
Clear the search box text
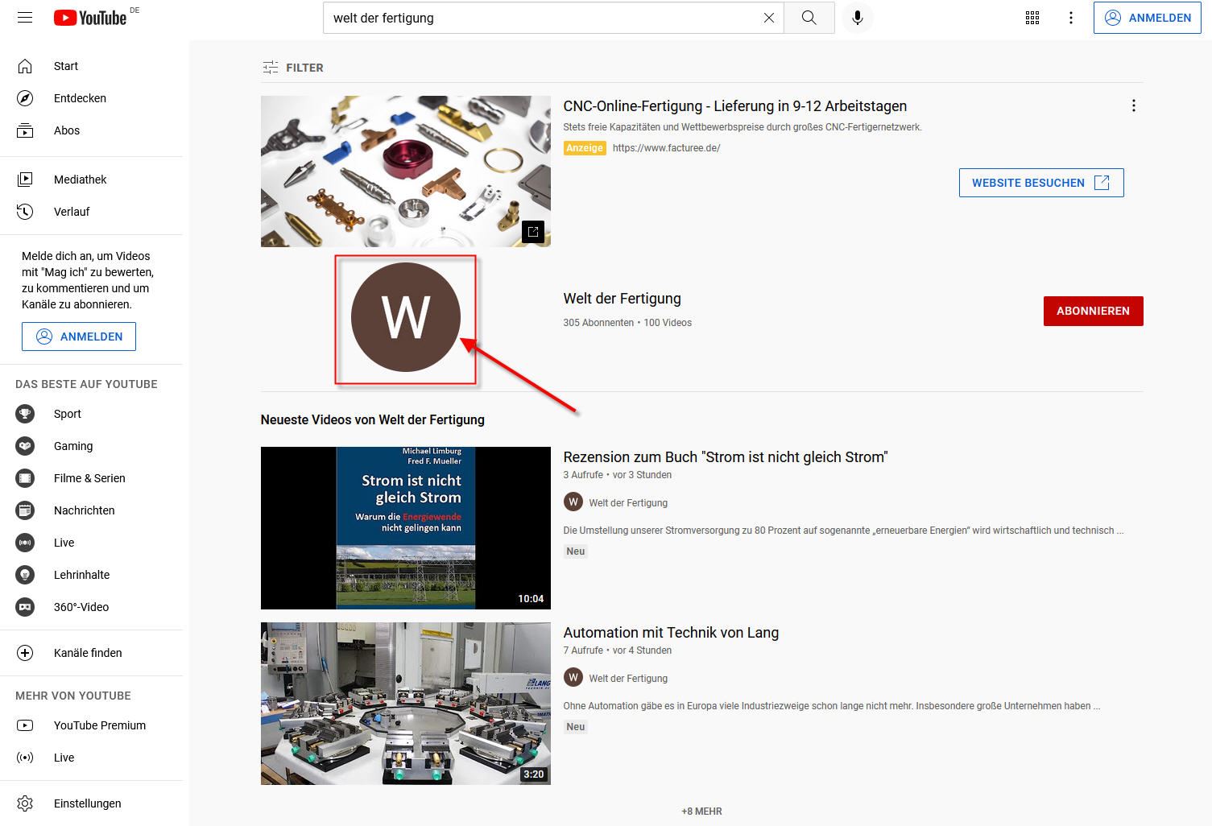coord(769,18)
